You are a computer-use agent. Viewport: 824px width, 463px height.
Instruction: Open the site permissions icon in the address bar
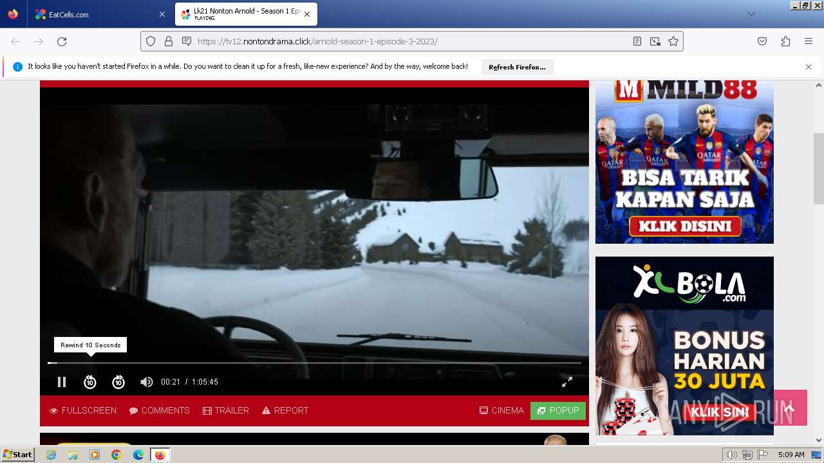point(187,41)
